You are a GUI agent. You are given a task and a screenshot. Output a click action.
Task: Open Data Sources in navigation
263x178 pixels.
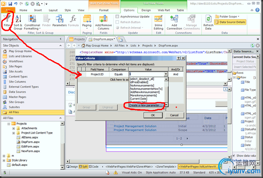pyautogui.click(x=17, y=92)
